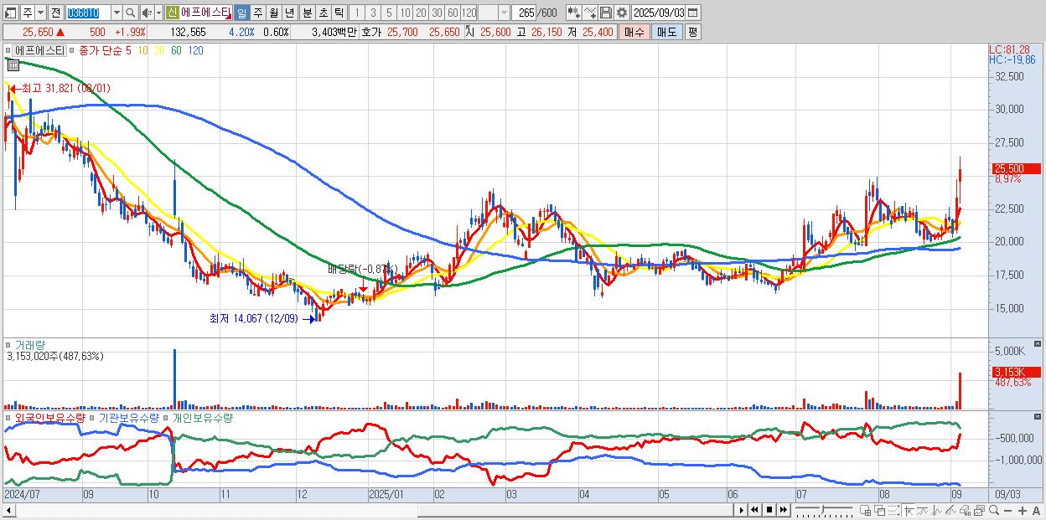Click the rewind button in bottom bar
This screenshot has width=1046, height=520.
(754, 510)
